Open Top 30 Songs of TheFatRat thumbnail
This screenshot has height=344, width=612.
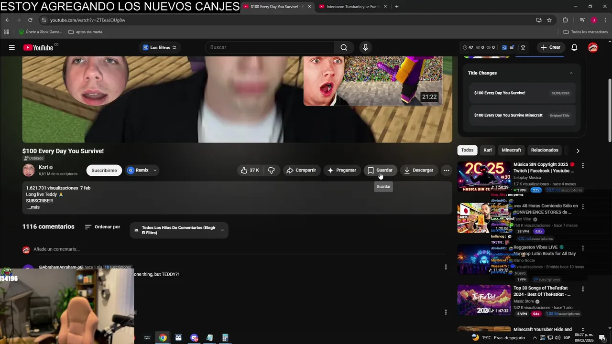click(484, 300)
